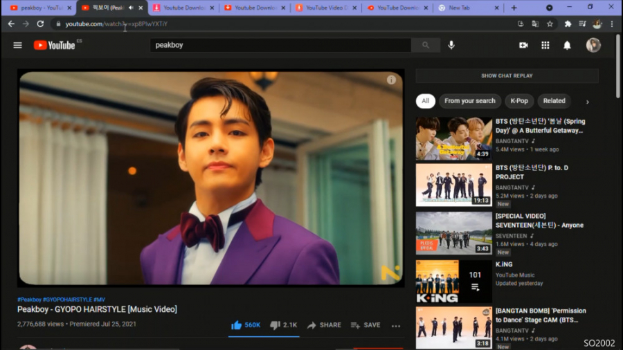Open more actions three-dot menu
The height and width of the screenshot is (350, 623).
396,326
